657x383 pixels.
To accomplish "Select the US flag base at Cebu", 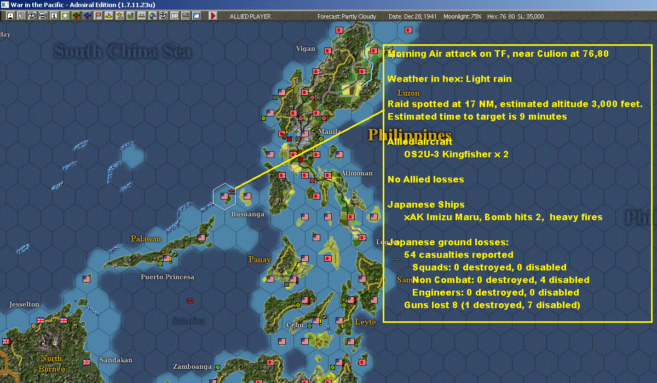I will [316, 320].
